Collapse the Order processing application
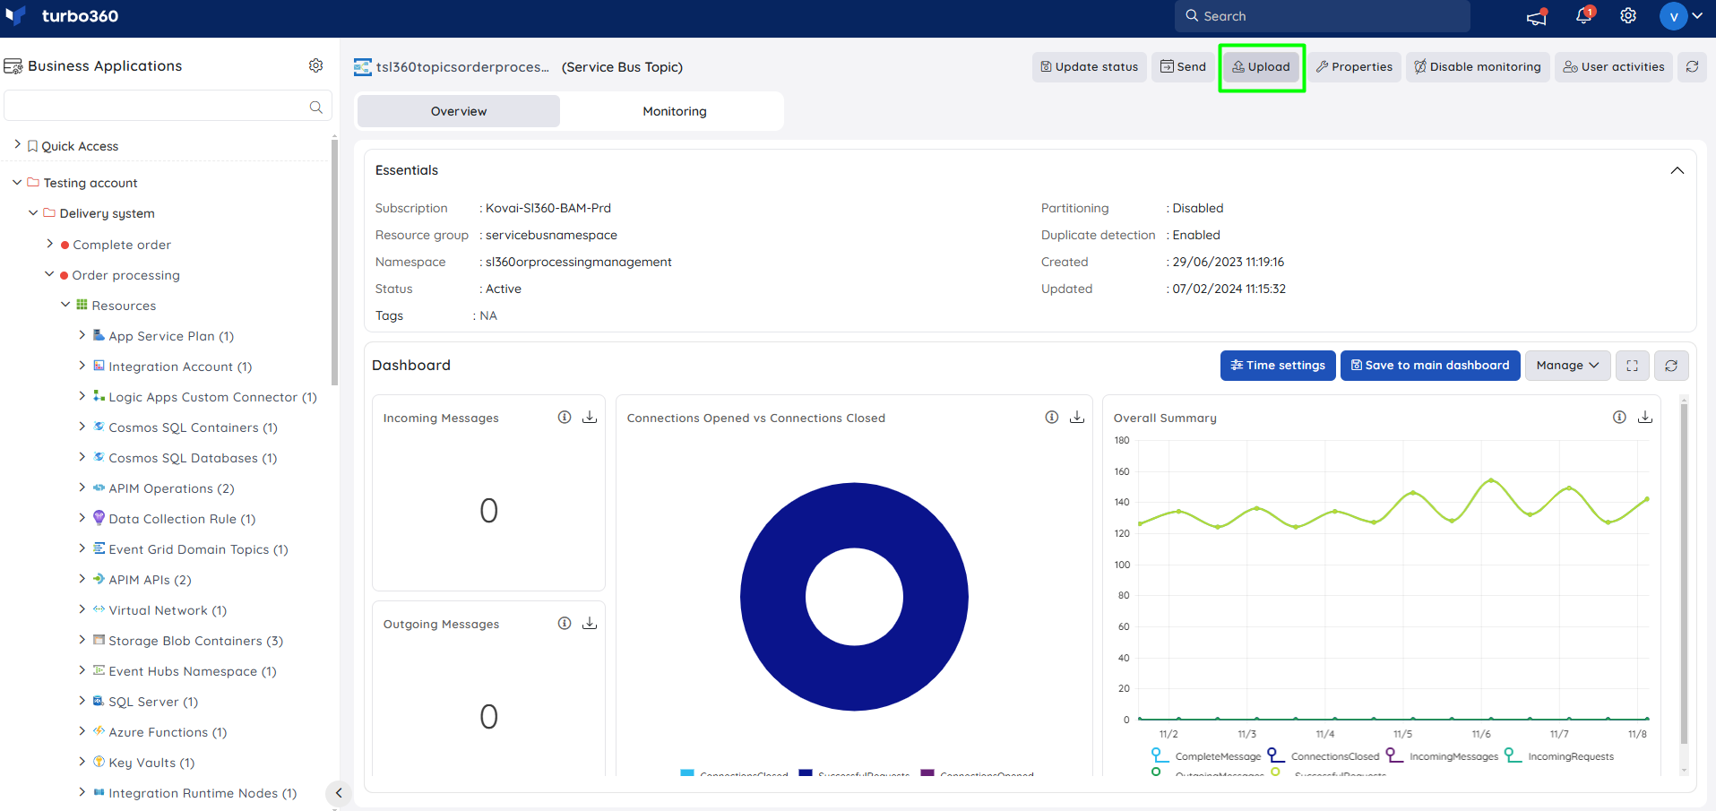The height and width of the screenshot is (811, 1716). (49, 274)
